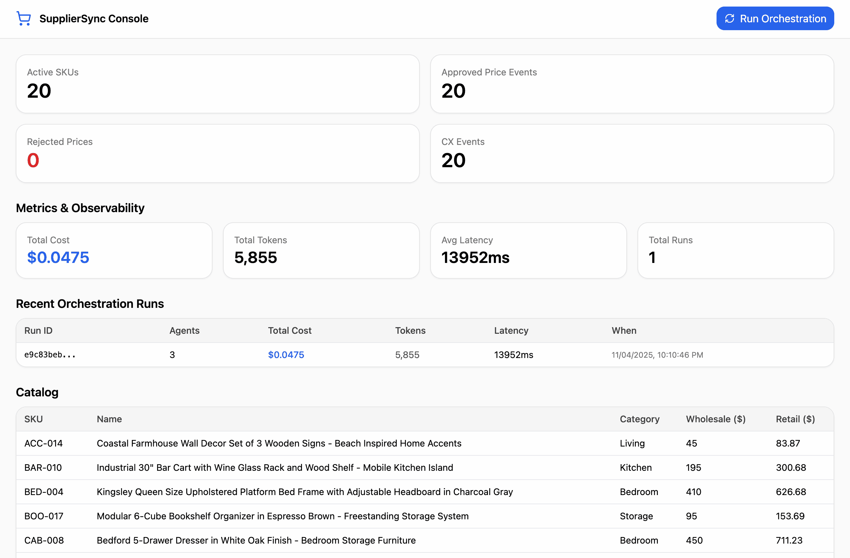Select the Total Cost metric card
The width and height of the screenshot is (850, 558).
(114, 250)
